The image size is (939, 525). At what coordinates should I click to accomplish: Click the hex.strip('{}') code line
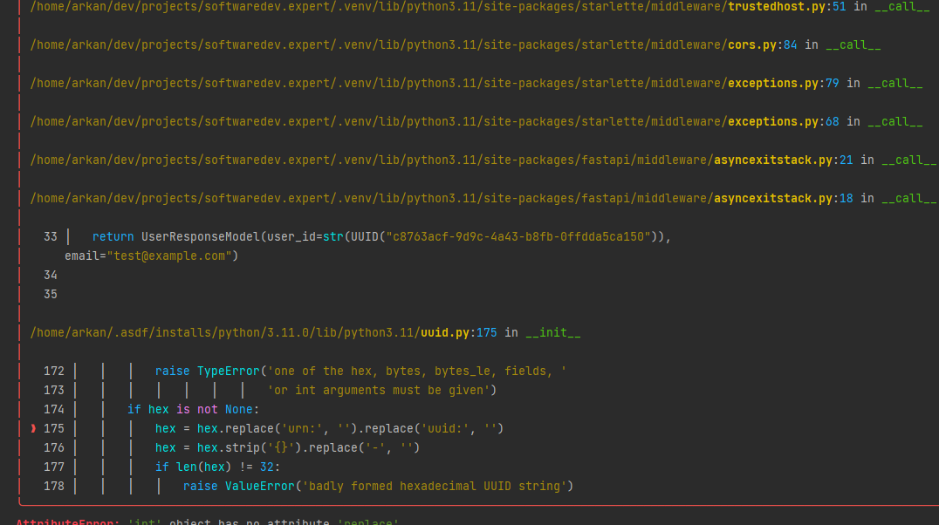click(287, 447)
